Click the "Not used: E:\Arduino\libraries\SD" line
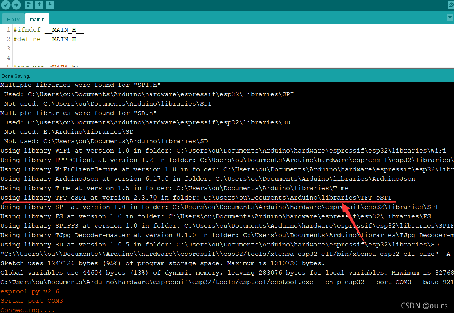Screen dimensions: 454x313 point(69,132)
